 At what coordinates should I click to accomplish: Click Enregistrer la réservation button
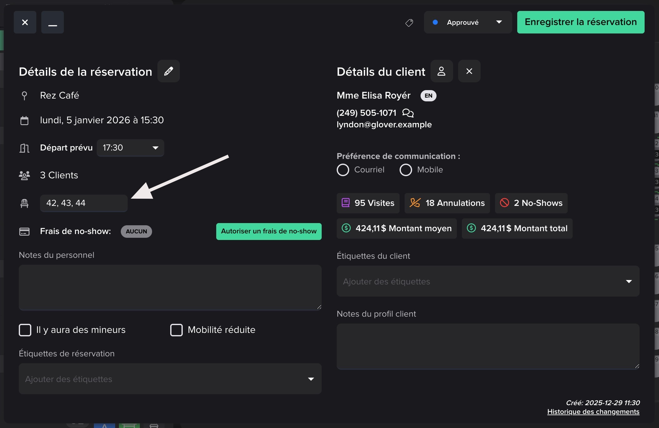580,22
